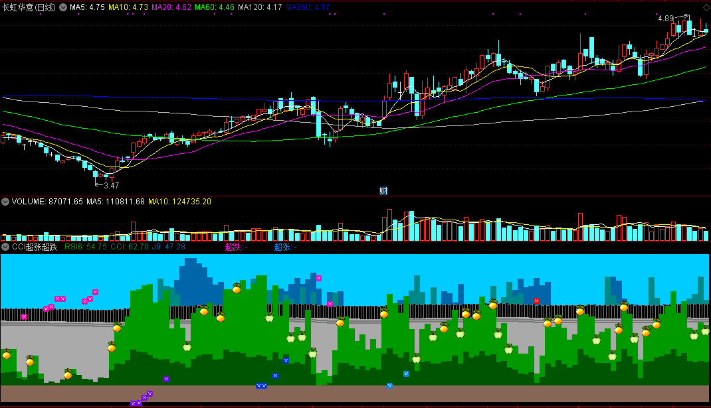Viewport: 711px width, 408px height.
Task: Click the RSI6: 54.75 value
Action: coord(86,247)
